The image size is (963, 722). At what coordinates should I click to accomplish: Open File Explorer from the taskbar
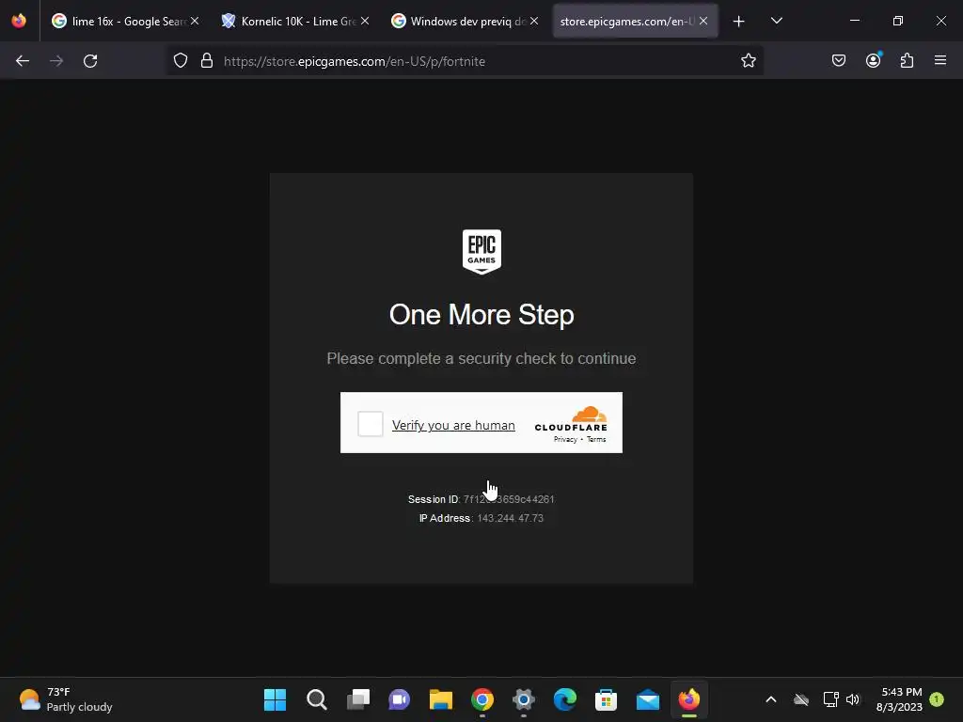coord(441,699)
